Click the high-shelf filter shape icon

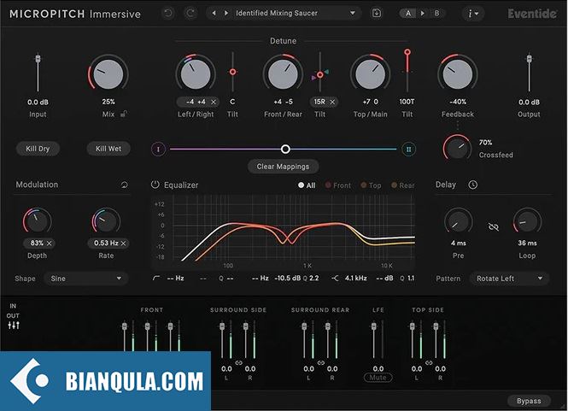point(335,279)
